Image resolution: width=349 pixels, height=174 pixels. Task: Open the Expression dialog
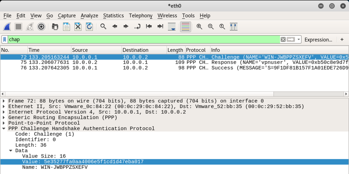pos(318,40)
